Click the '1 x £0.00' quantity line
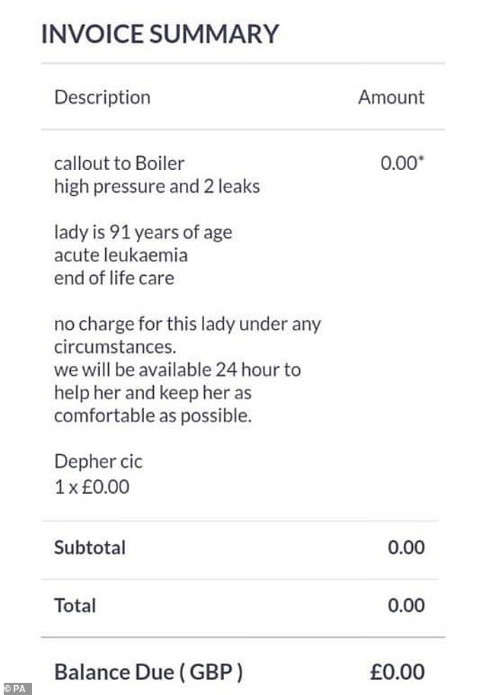Screen dimensions: 483x695 click(x=91, y=485)
